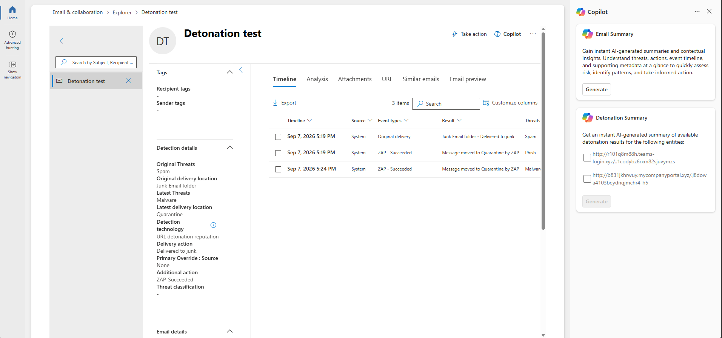Collapse the Tags section
This screenshot has width=722, height=338.
pos(230,72)
